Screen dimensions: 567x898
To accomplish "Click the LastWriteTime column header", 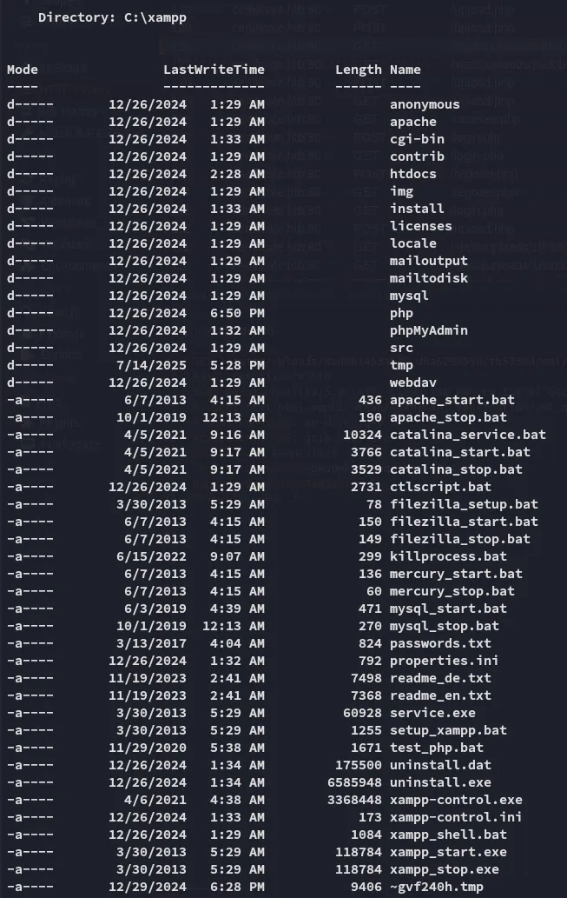I will pyautogui.click(x=214, y=70).
